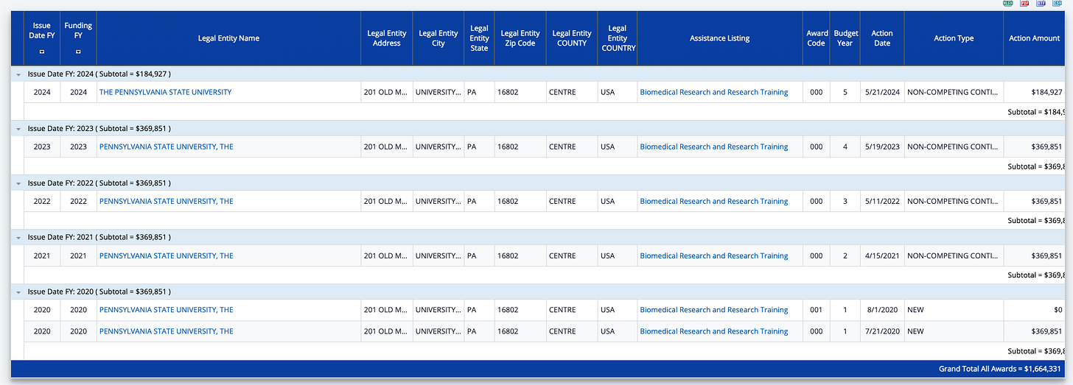The image size is (1073, 385).
Task: Collapse the Issue Date FY: 2020 group
Action: coord(18,292)
